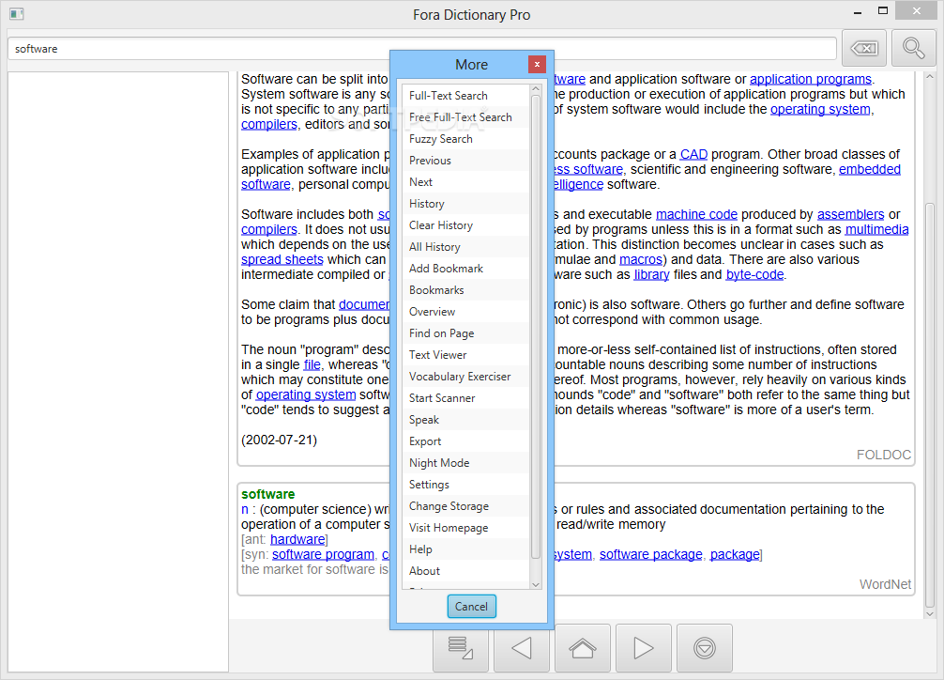Open History from the More list
This screenshot has width=944, height=680.
(465, 204)
